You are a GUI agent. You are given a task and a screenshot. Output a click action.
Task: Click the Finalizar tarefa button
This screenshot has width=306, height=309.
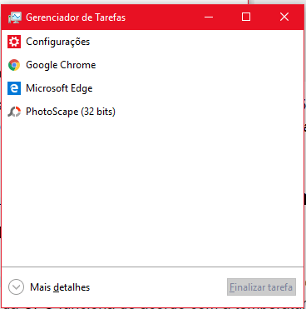261,287
